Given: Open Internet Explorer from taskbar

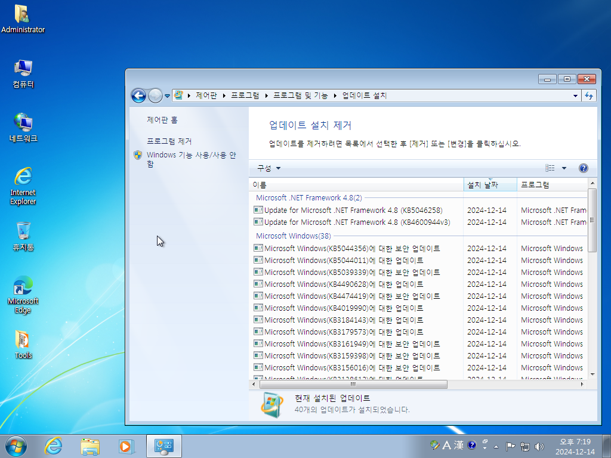Looking at the screenshot, I should pos(53,446).
